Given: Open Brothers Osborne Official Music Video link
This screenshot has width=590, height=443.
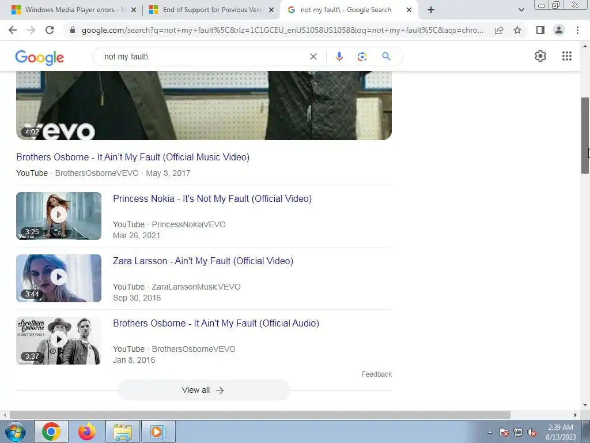Looking at the screenshot, I should click(x=133, y=157).
